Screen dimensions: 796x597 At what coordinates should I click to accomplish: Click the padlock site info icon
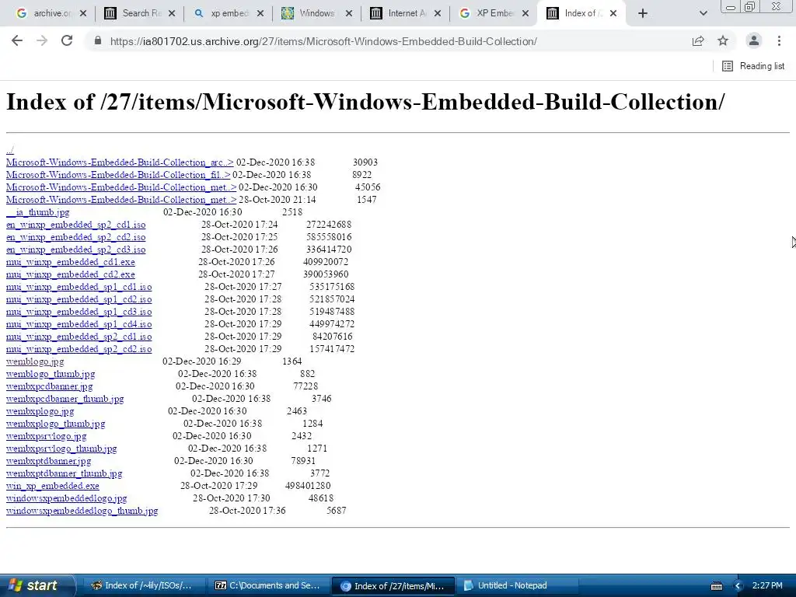pyautogui.click(x=98, y=40)
